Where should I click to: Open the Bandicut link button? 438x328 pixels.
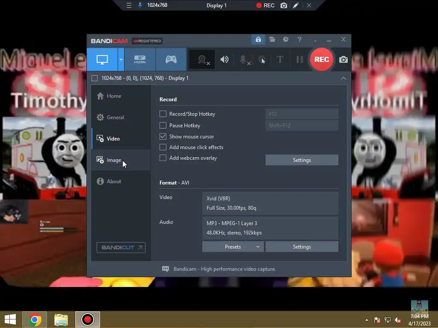coord(121,247)
